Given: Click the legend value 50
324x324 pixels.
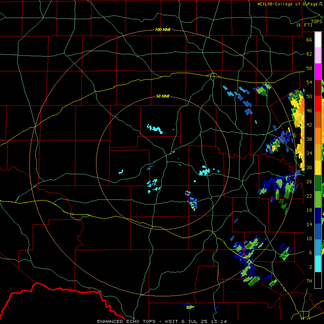Looking at the screenshot, I should pyautogui.click(x=309, y=96).
